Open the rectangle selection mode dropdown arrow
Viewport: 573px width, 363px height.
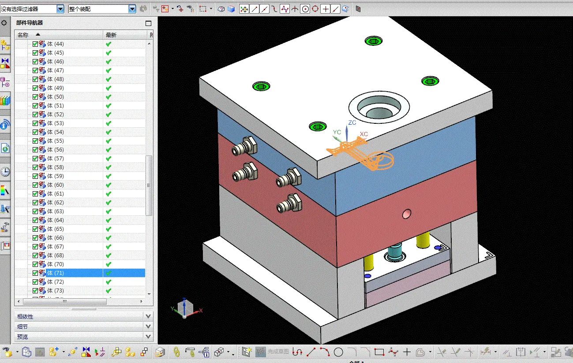pos(211,9)
